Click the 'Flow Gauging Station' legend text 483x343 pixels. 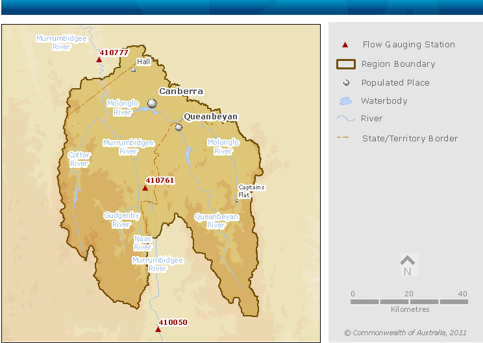point(409,44)
